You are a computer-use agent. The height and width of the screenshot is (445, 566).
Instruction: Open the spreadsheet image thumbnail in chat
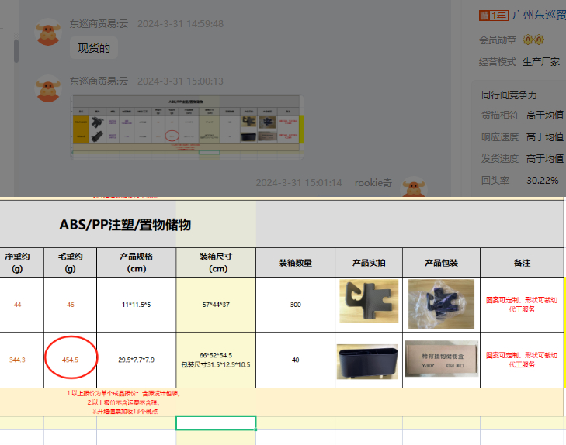[186, 125]
